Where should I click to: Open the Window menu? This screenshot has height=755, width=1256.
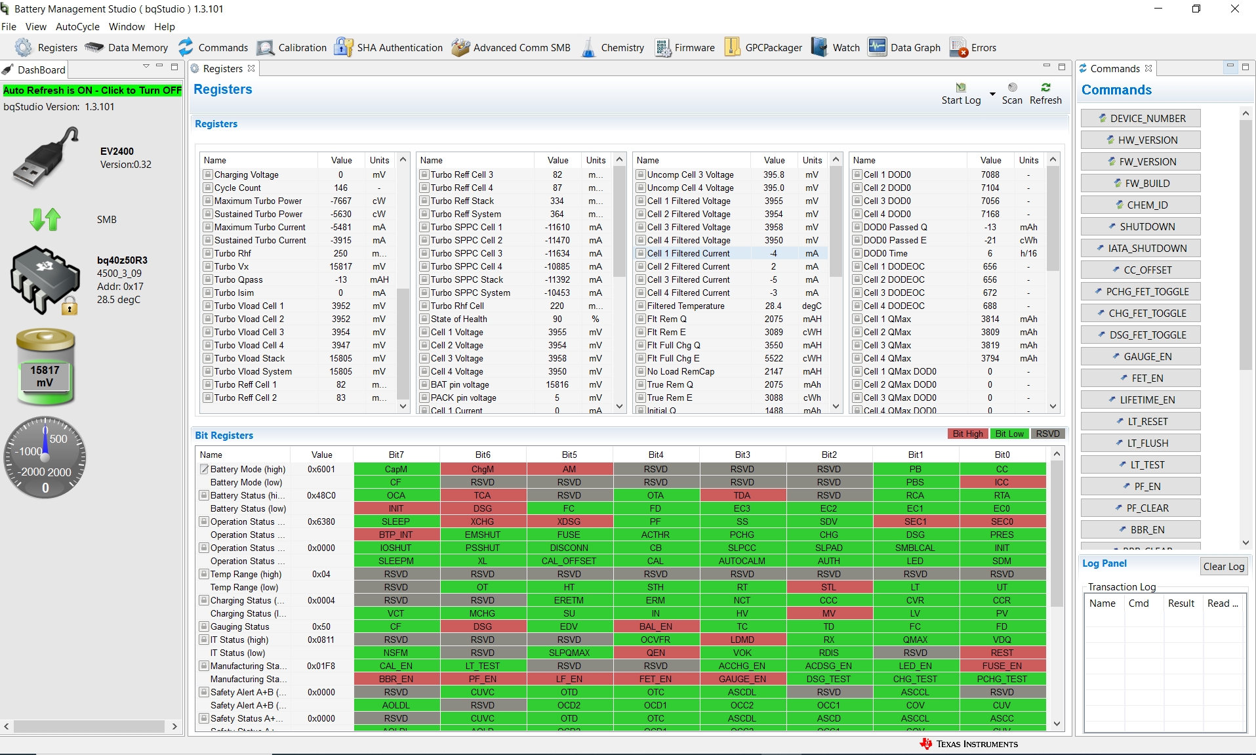(x=127, y=27)
